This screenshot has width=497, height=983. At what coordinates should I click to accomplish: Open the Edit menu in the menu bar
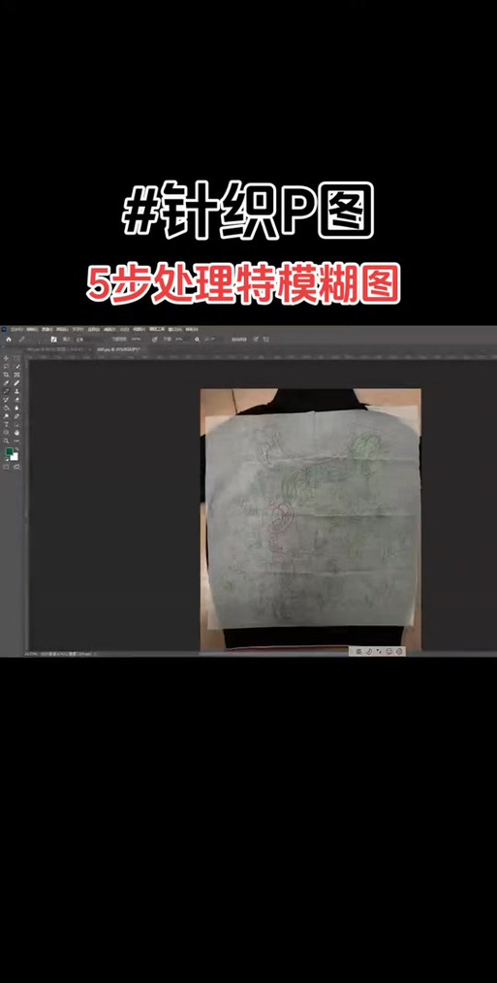click(31, 329)
